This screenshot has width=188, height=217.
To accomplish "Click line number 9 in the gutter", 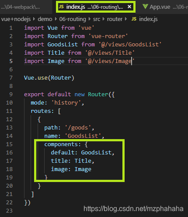I will [11, 94].
